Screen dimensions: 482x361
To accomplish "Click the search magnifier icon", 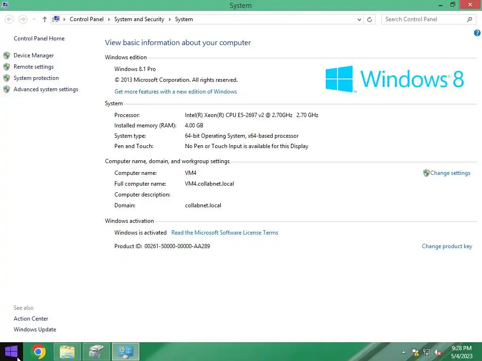I will pyautogui.click(x=469, y=19).
